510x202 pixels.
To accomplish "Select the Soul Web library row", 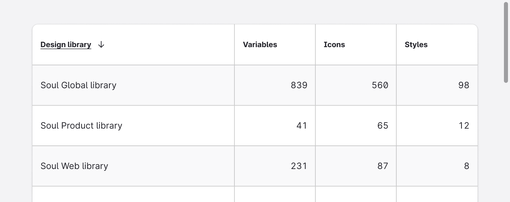I will 74,166.
